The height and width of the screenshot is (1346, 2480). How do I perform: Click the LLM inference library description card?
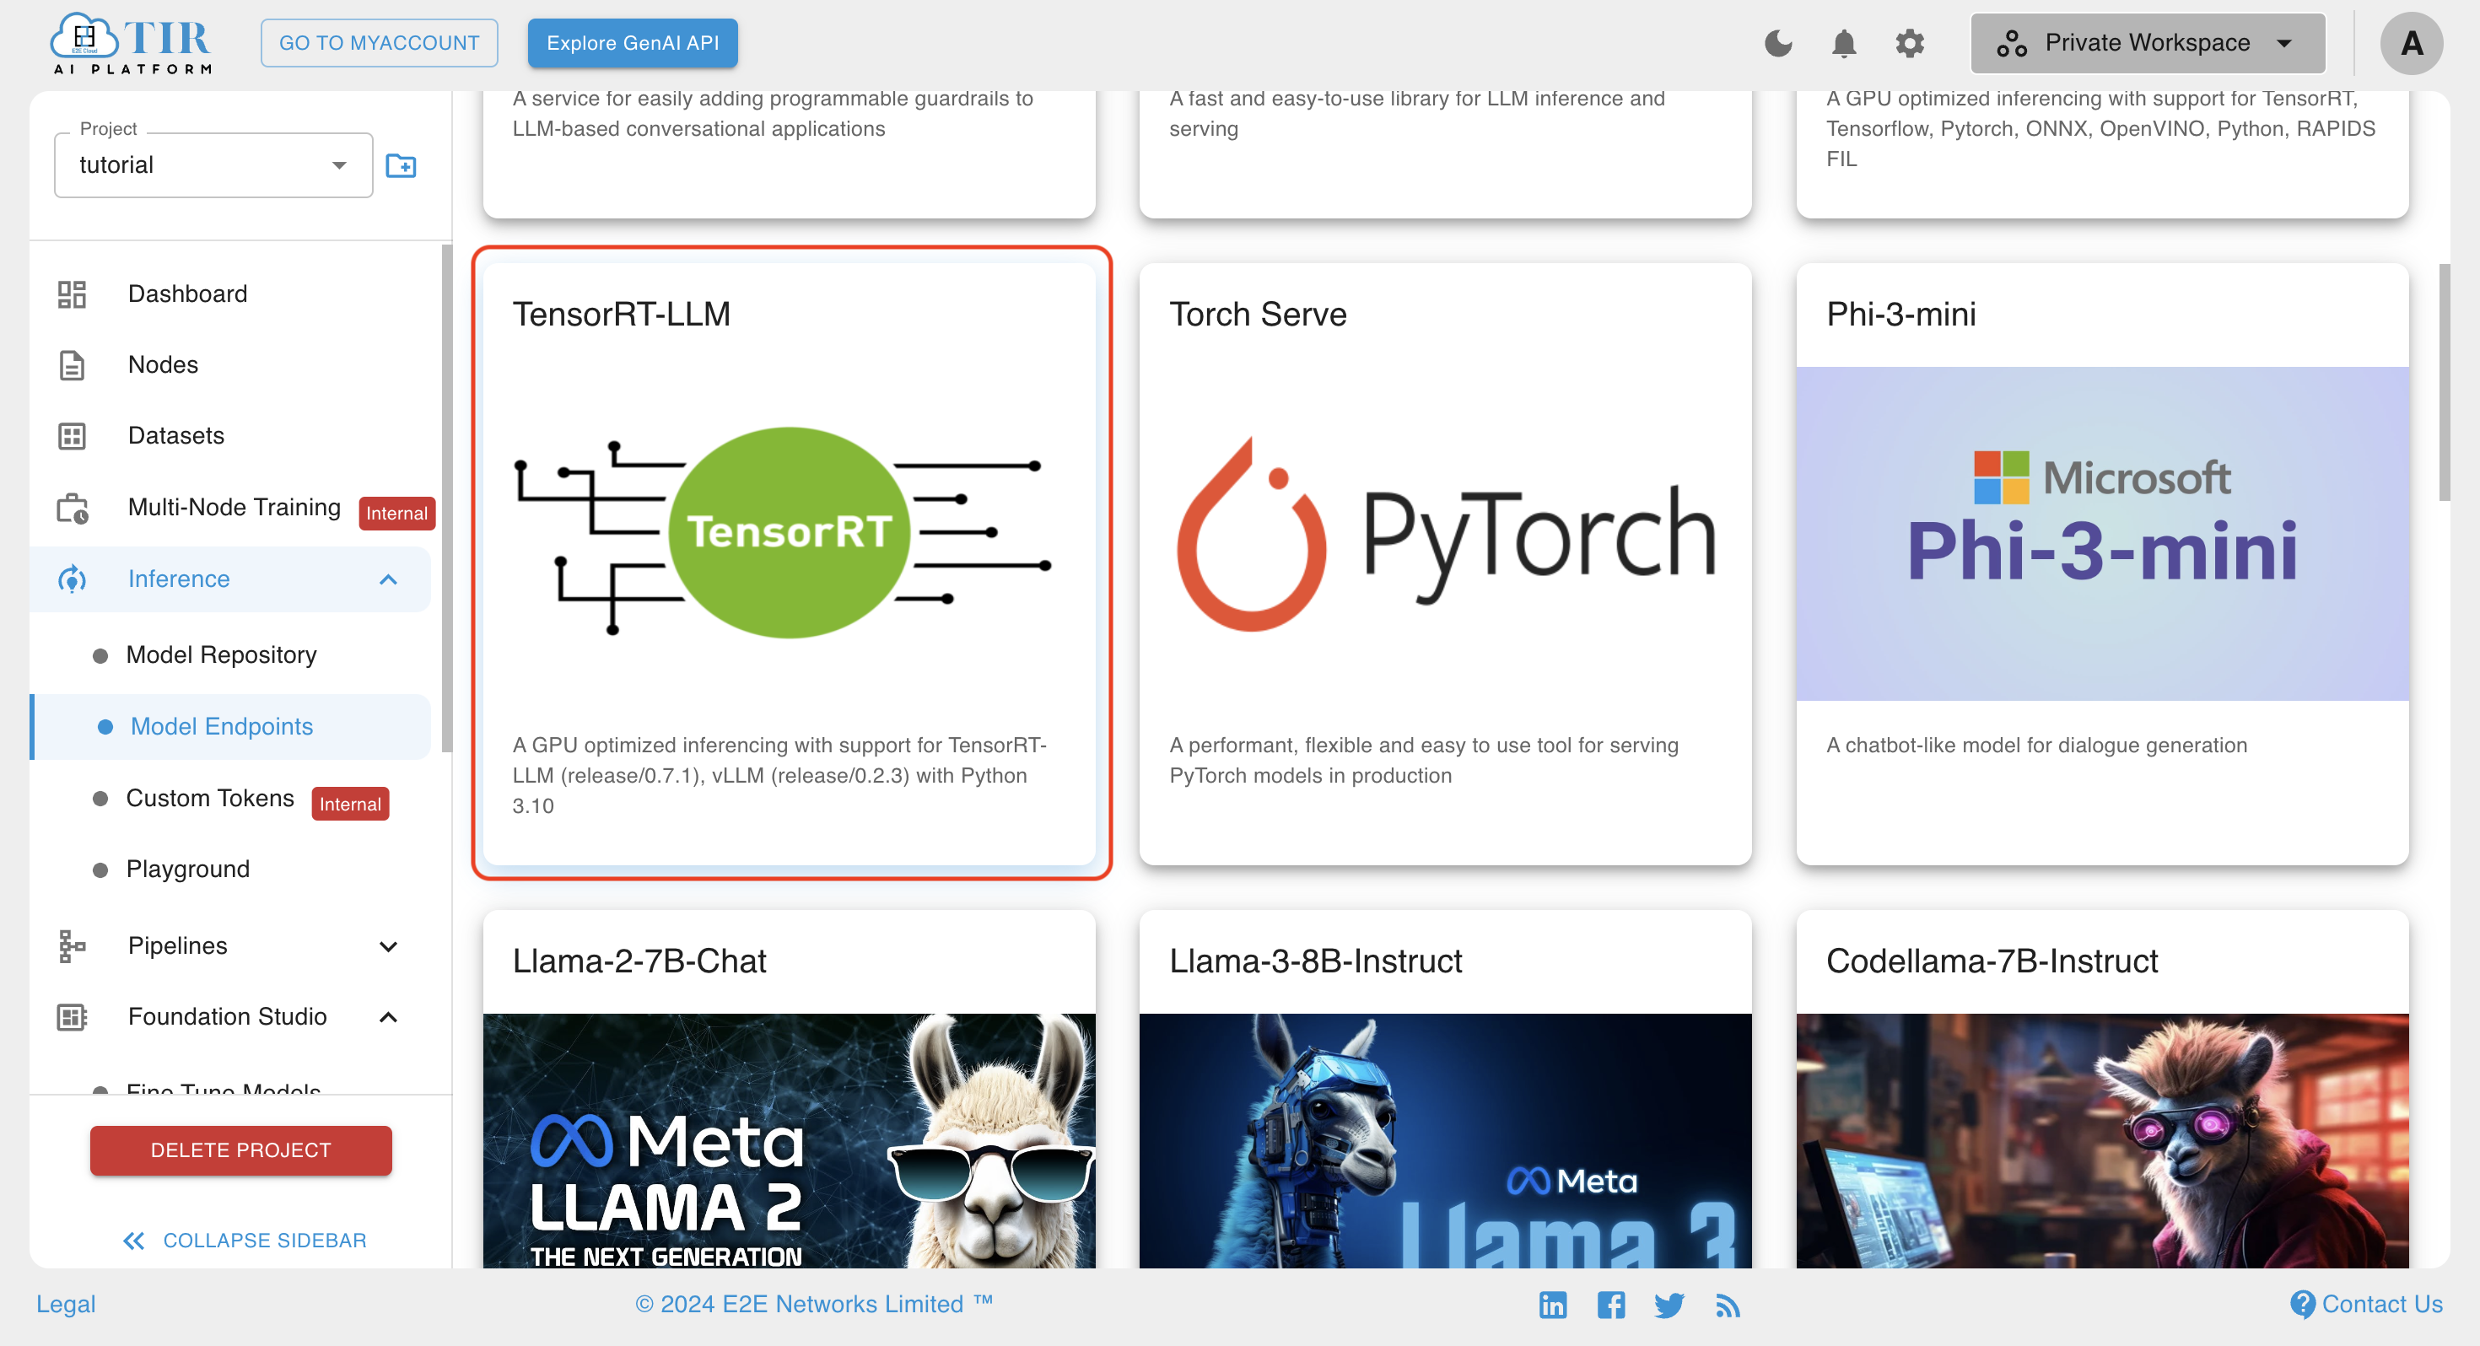1445,154
